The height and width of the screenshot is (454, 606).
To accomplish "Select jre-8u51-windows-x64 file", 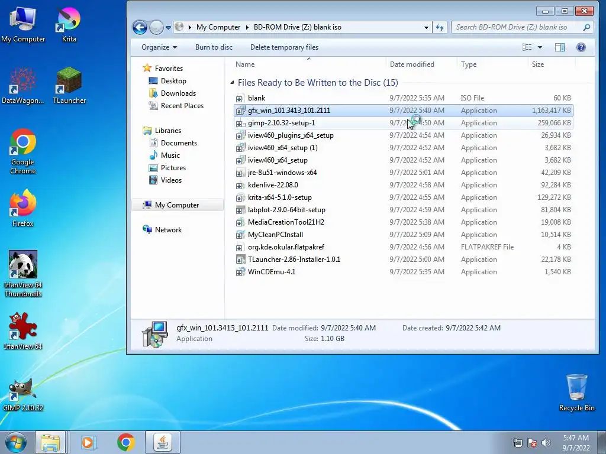I will pyautogui.click(x=404, y=173).
